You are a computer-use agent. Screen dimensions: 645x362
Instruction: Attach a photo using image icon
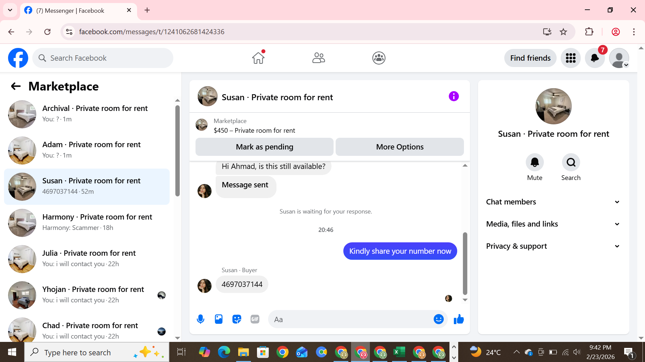pos(219,319)
